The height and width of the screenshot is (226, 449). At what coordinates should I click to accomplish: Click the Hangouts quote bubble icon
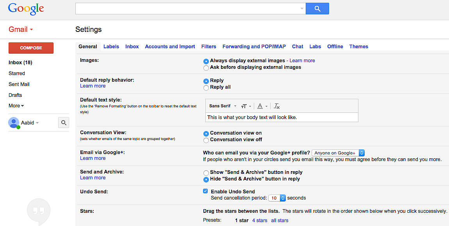39,211
